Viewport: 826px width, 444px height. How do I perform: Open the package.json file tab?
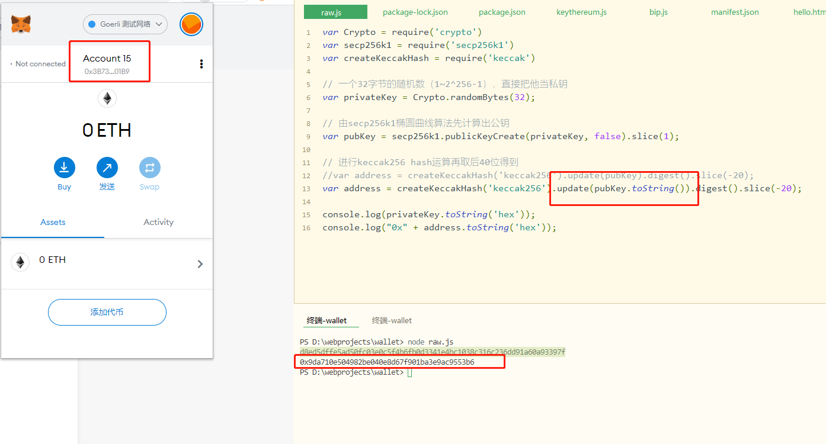click(x=502, y=12)
